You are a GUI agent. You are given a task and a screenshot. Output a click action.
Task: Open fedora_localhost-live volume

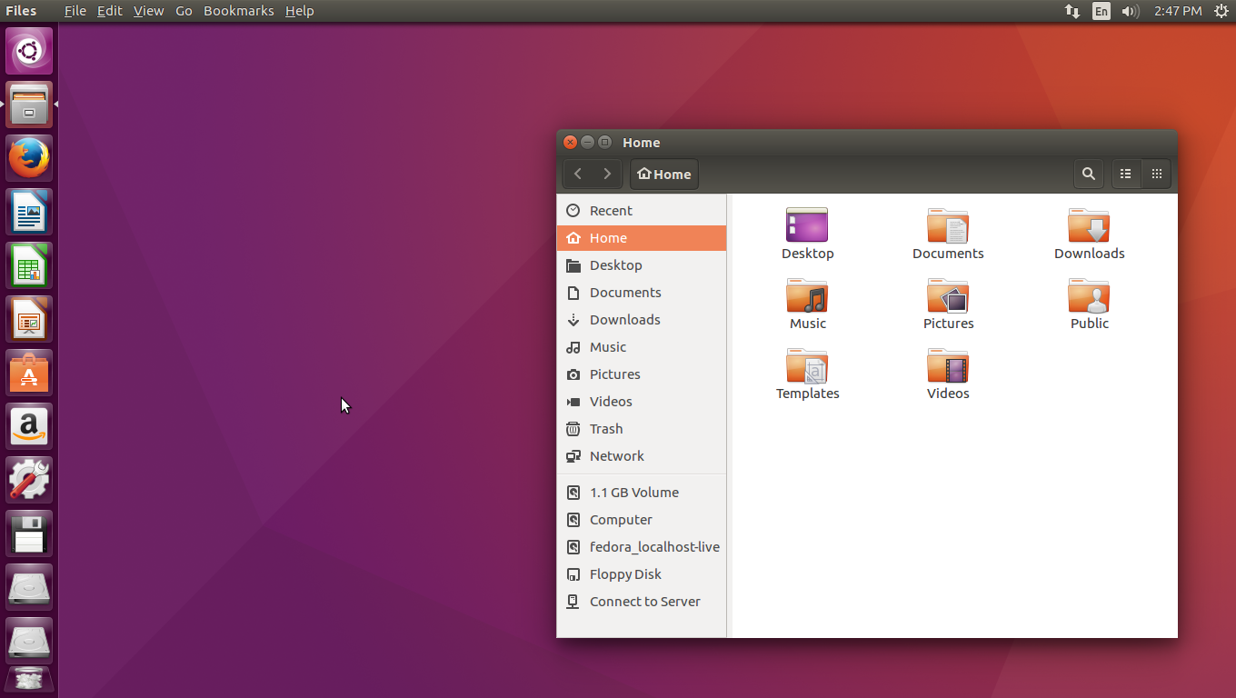(641, 546)
